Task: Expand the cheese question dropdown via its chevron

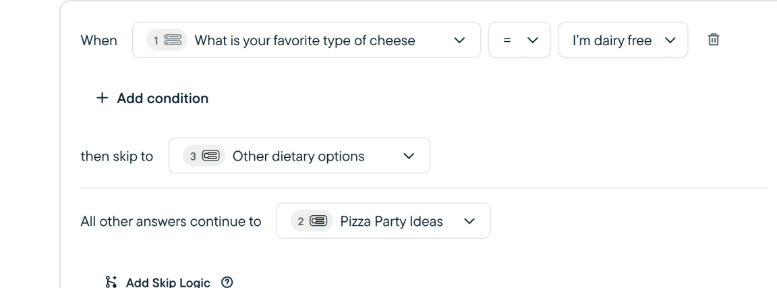Action: pos(459,40)
